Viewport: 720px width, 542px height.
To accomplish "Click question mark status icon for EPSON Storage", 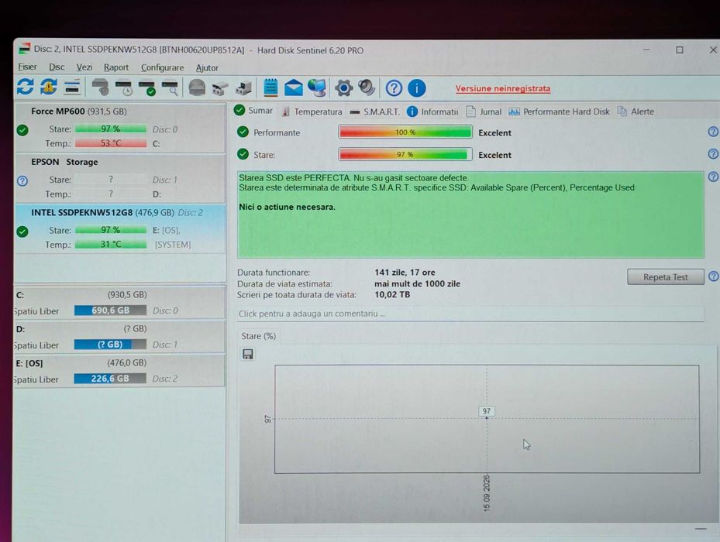I will pos(22,181).
